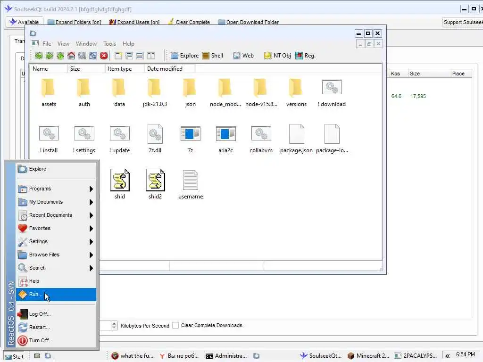Tile windows vertically using toolbar icon
The height and width of the screenshot is (362, 483).
click(151, 56)
